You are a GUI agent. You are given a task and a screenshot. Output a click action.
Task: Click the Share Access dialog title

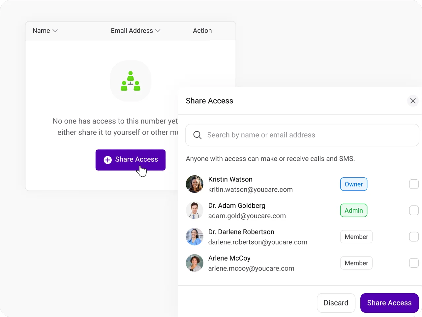[209, 101]
